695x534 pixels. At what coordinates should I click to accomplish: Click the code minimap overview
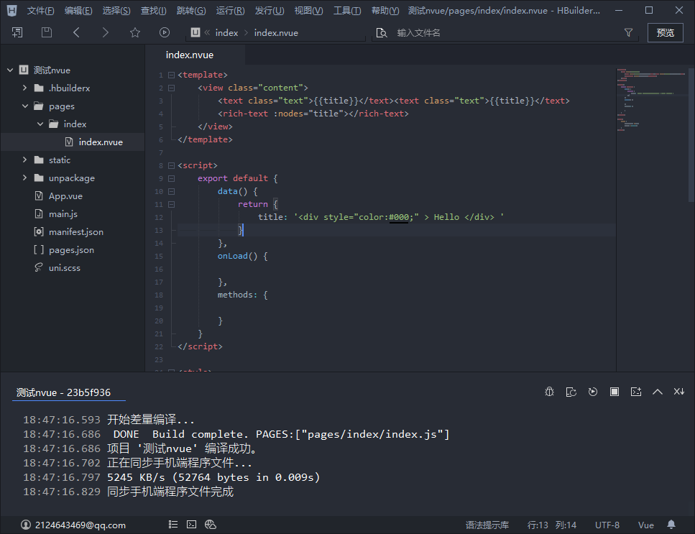point(651,100)
